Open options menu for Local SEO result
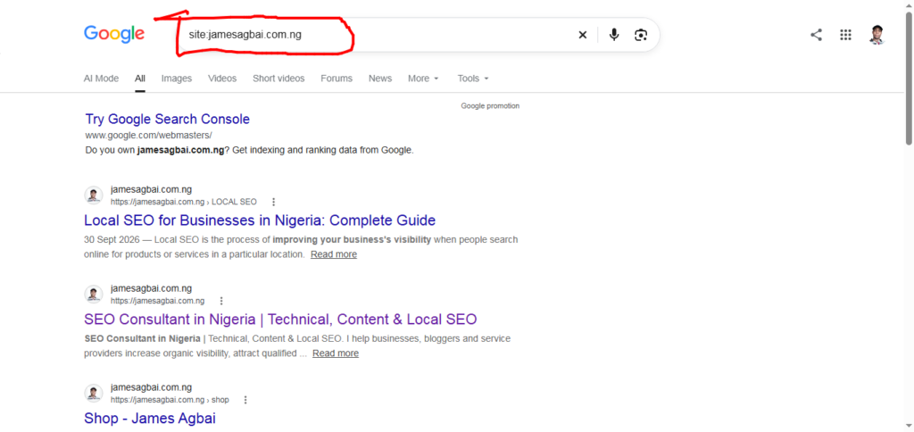The image size is (914, 432). [274, 202]
